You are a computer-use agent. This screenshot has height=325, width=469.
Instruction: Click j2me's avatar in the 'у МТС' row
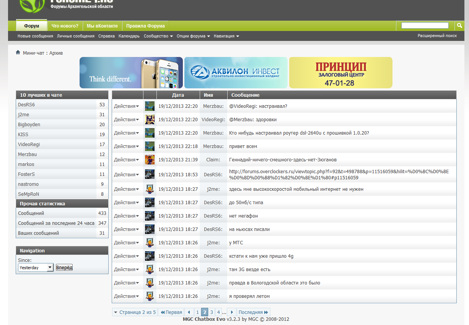click(x=150, y=243)
